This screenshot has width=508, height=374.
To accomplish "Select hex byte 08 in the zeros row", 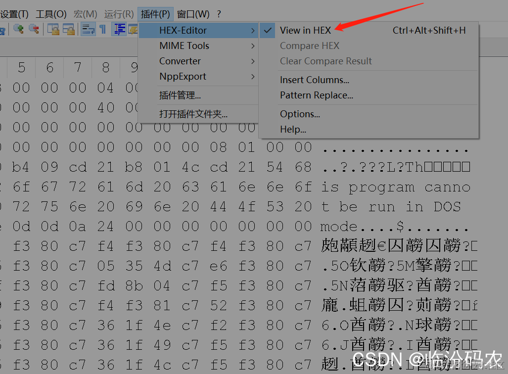I will [x=218, y=147].
